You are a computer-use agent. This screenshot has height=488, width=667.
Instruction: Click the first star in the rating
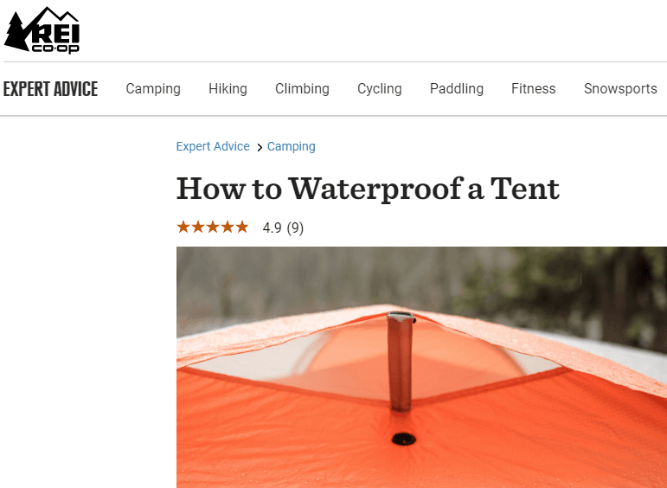pyautogui.click(x=183, y=228)
